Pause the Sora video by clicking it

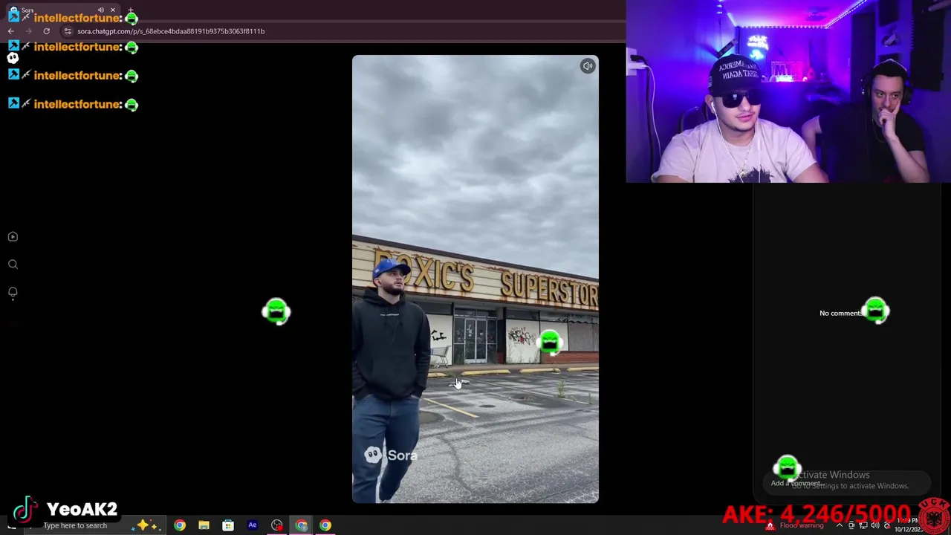point(475,279)
